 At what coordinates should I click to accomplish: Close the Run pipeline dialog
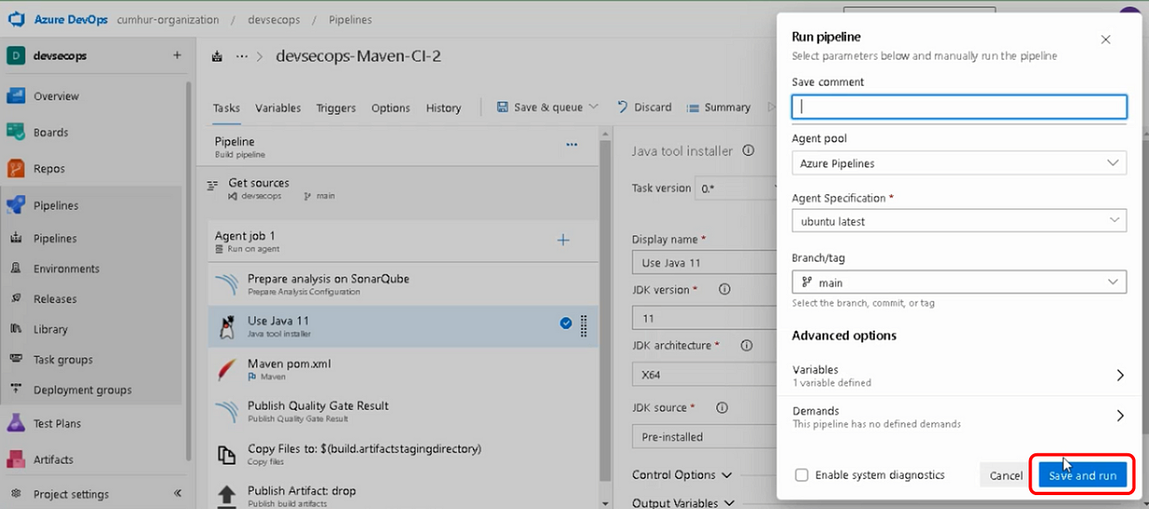pos(1106,39)
